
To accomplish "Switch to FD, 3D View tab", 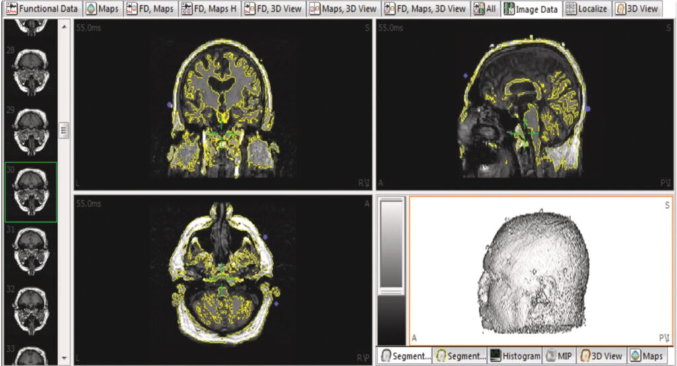I will click(273, 9).
